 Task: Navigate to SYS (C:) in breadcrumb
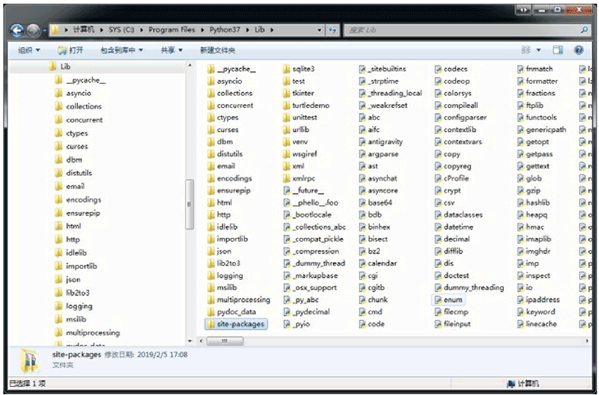pyautogui.click(x=121, y=30)
